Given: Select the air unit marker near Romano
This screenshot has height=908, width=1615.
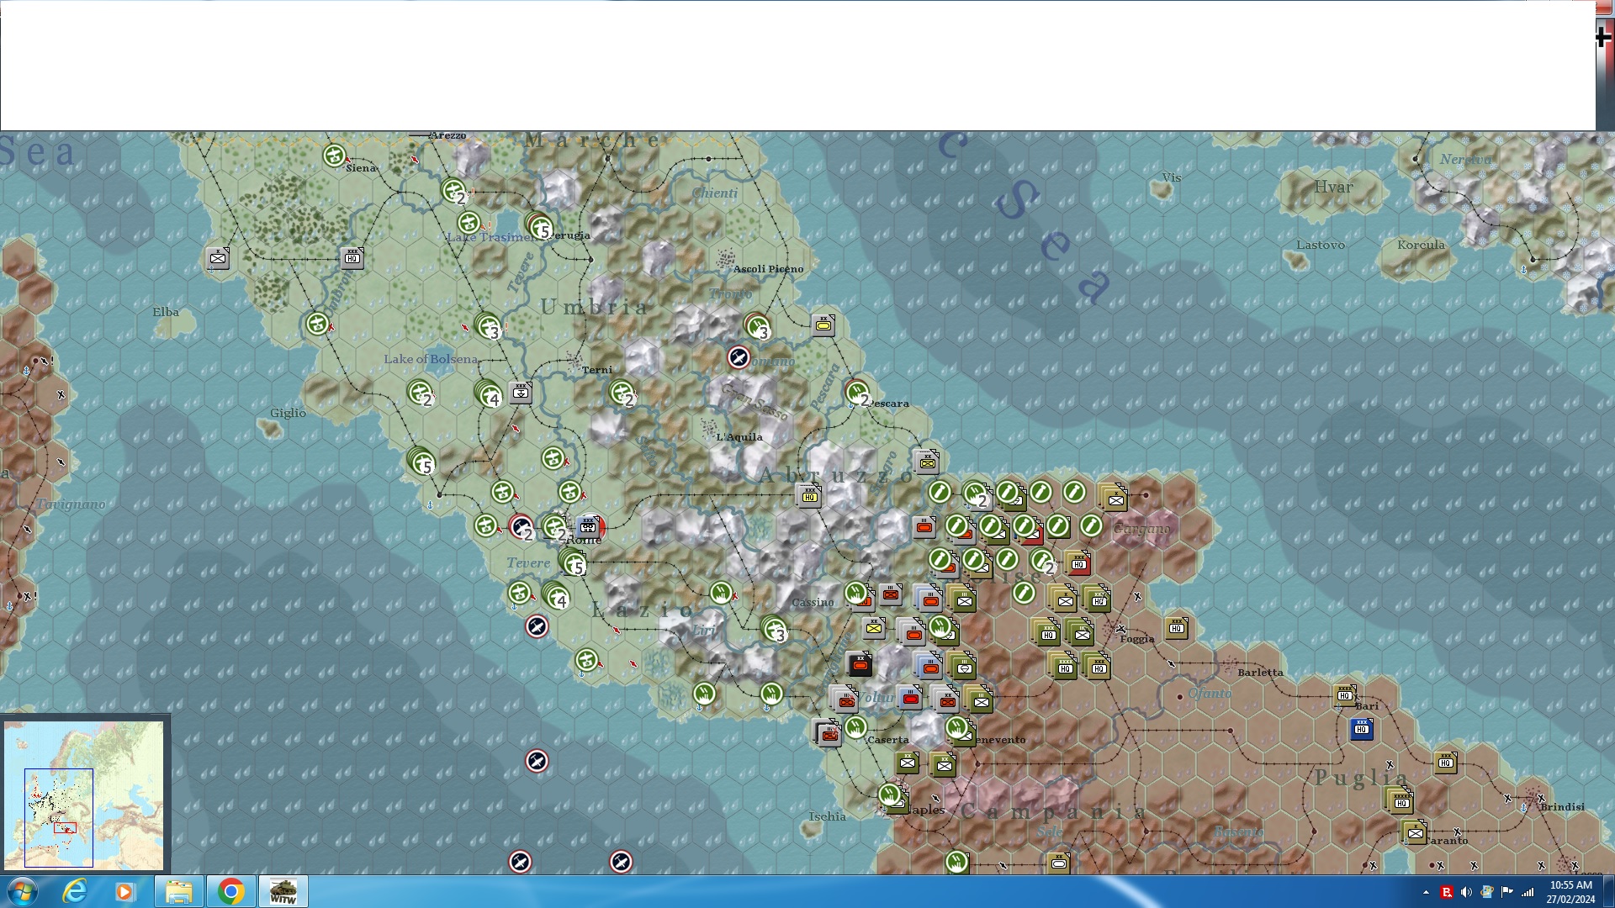Looking at the screenshot, I should click(x=738, y=358).
